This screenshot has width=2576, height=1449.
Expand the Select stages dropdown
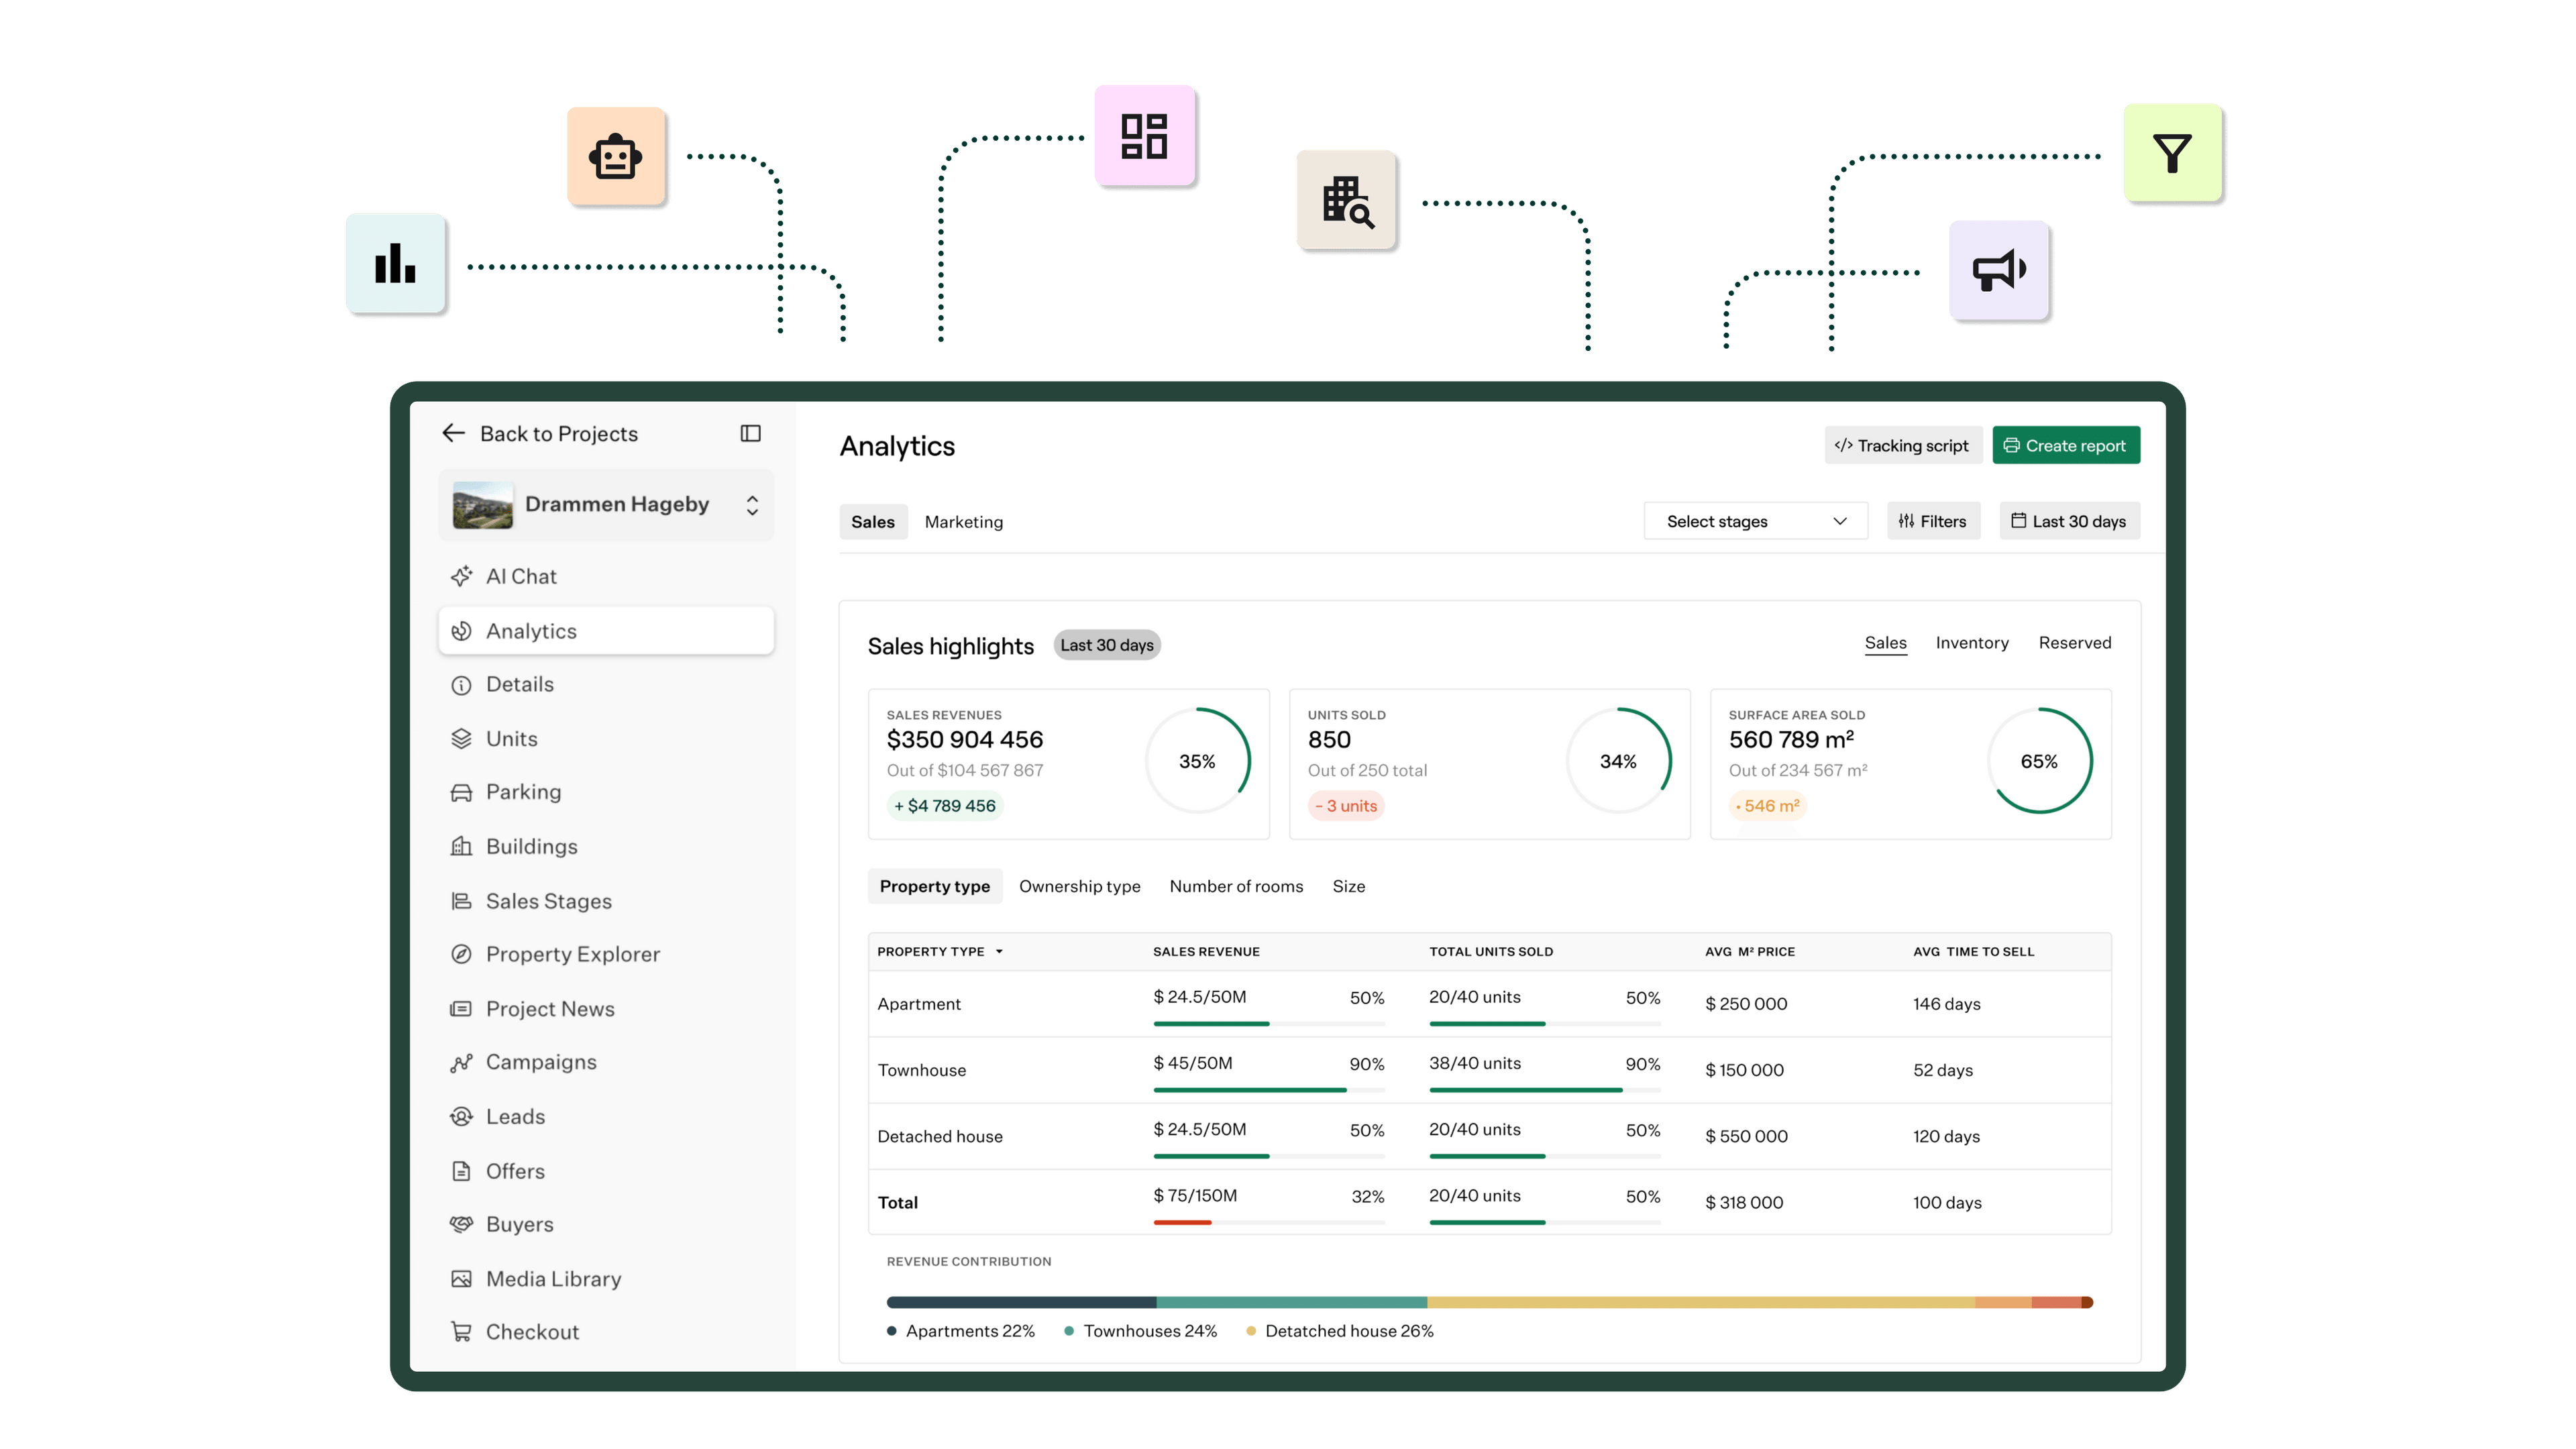[x=1755, y=521]
